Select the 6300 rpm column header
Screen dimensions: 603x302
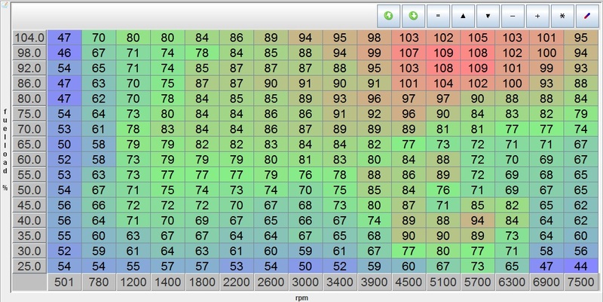pyautogui.click(x=512, y=282)
